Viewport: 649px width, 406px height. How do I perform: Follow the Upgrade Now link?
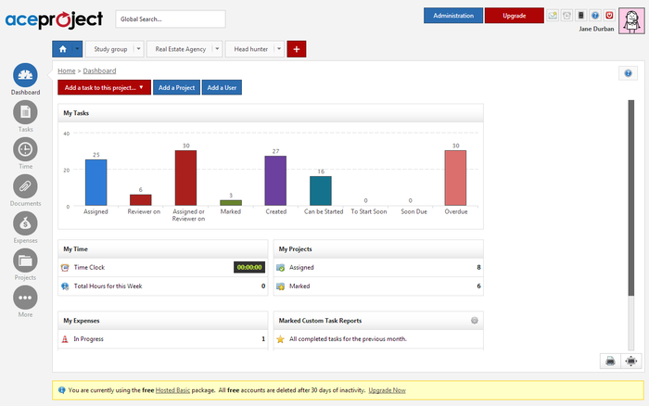[x=387, y=390]
